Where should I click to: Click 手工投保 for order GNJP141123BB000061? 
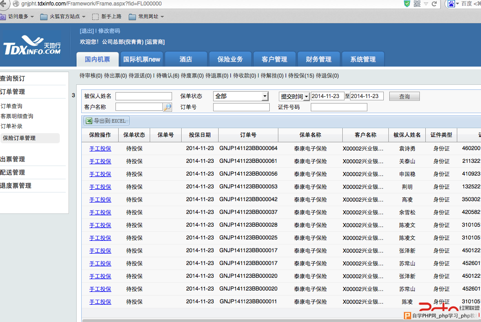(x=100, y=161)
